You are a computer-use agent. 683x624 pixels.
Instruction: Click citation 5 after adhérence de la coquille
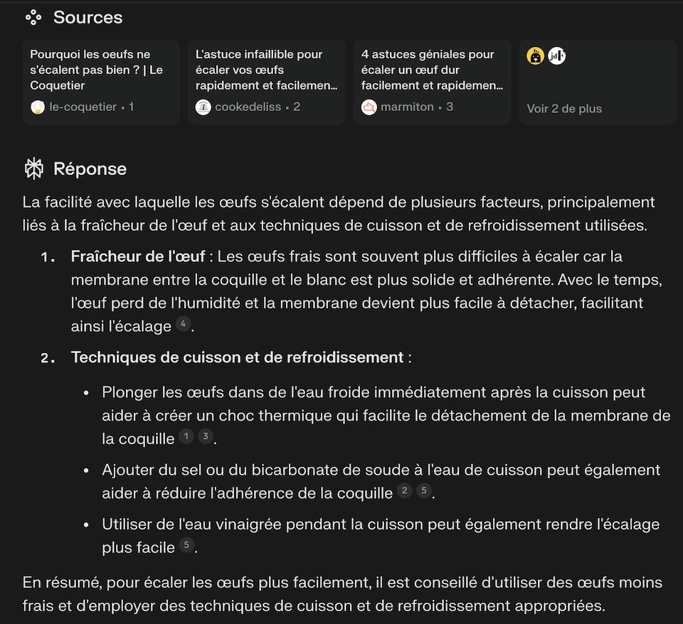pos(424,491)
